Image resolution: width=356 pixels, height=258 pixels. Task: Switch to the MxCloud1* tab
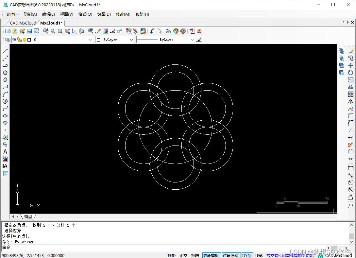[x=51, y=23]
